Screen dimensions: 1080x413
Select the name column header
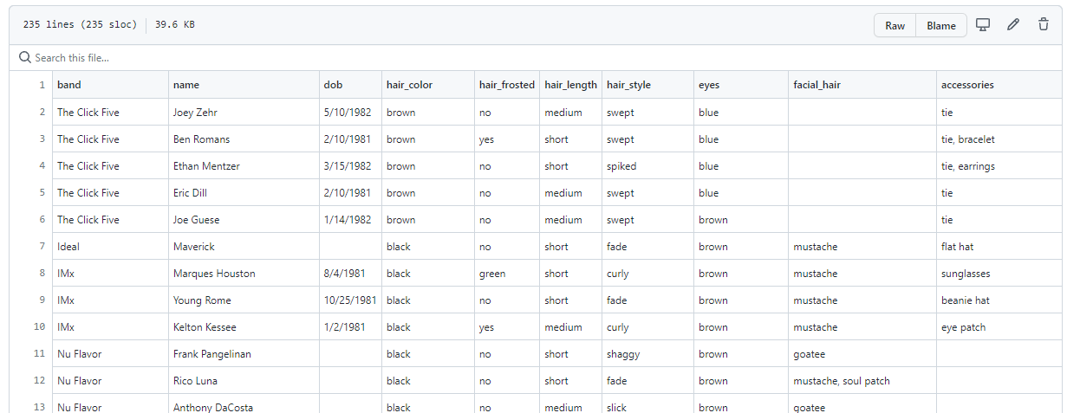click(x=244, y=85)
